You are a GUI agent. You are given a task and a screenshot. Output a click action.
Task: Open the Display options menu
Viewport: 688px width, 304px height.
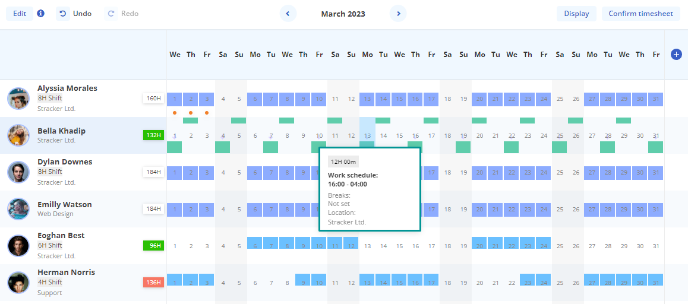point(576,14)
